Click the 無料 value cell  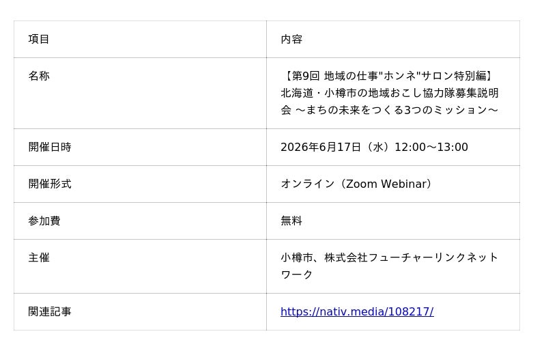pos(393,221)
